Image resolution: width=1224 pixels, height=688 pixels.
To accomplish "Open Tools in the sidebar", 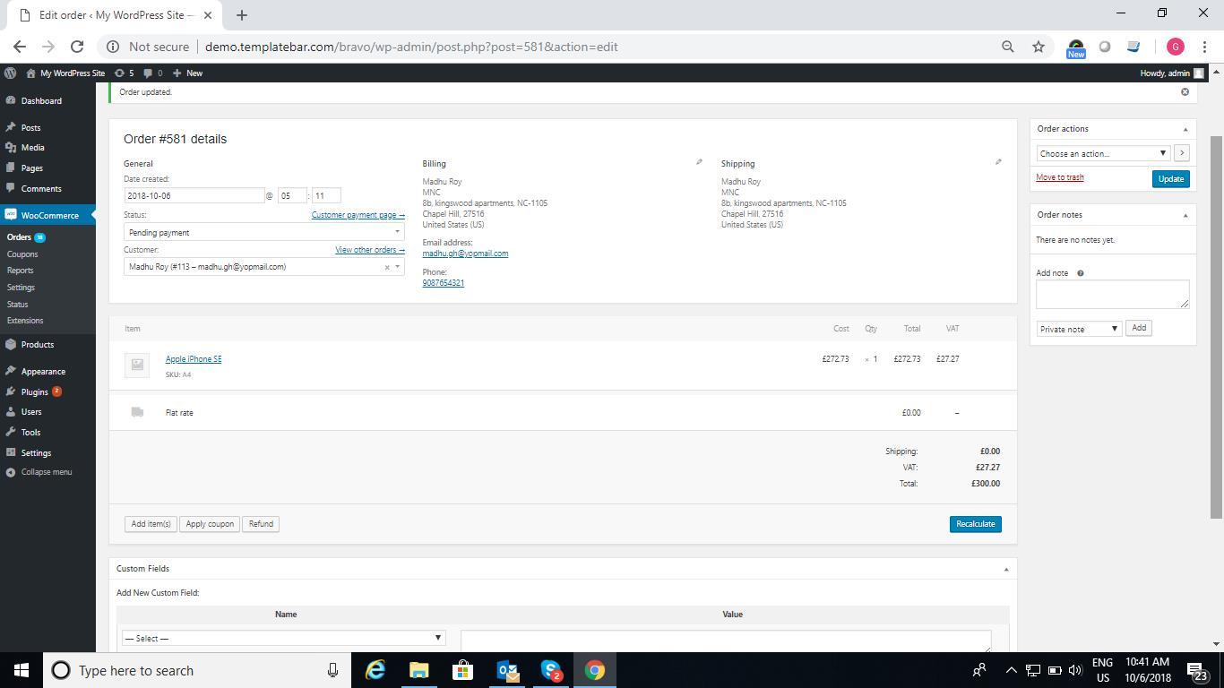I will coord(30,433).
